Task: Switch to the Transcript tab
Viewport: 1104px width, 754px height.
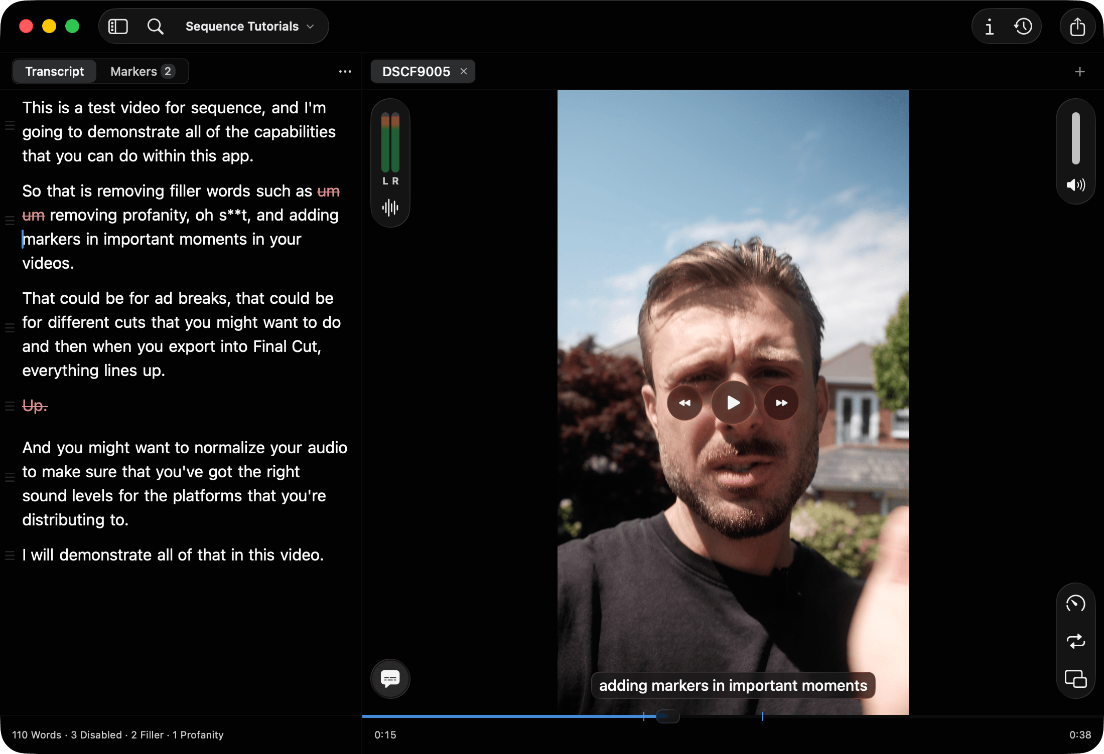Action: point(54,71)
